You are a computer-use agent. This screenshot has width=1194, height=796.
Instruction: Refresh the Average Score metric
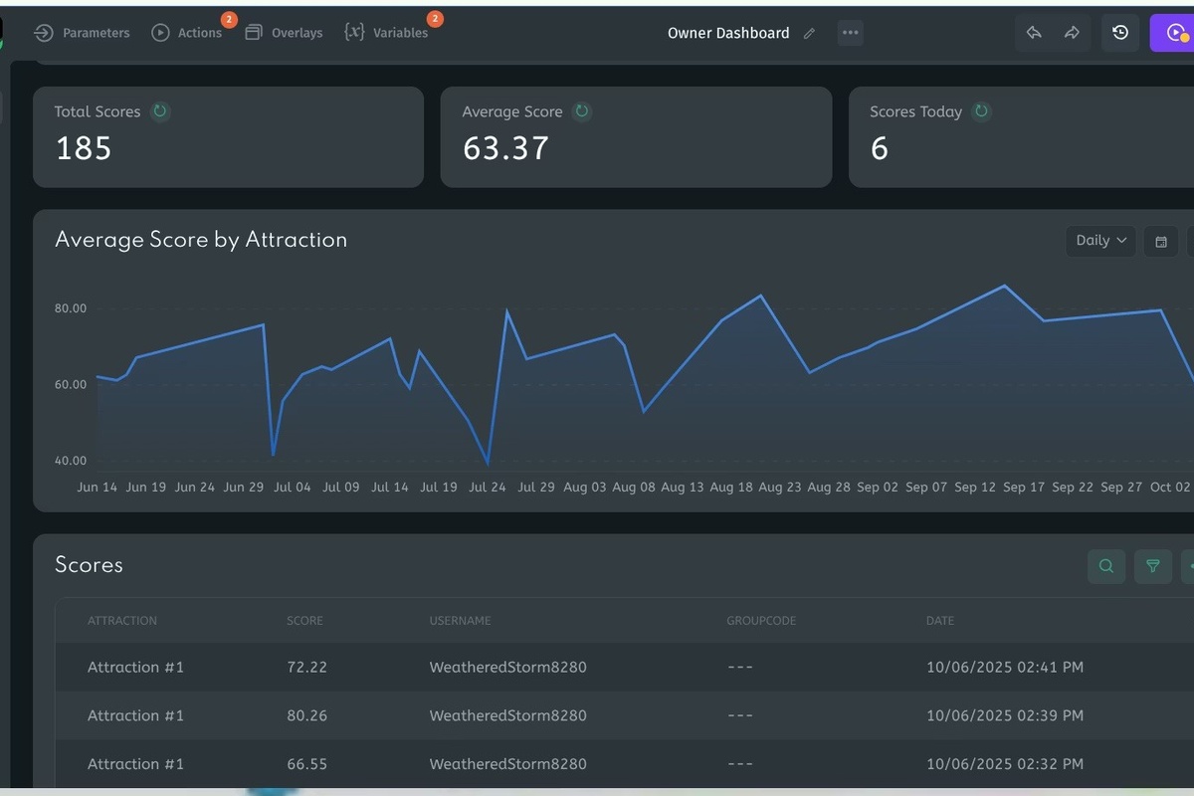pyautogui.click(x=581, y=111)
